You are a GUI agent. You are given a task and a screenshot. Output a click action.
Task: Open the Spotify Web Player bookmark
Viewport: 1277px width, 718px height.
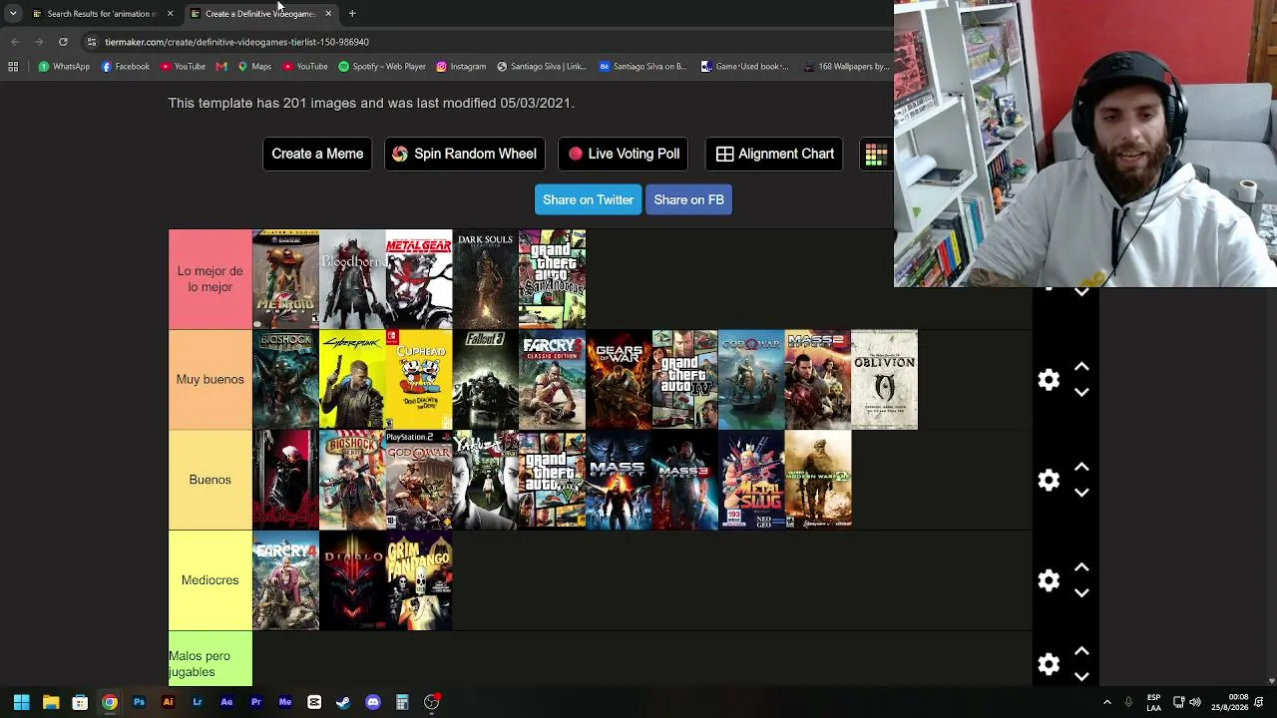[382, 67]
